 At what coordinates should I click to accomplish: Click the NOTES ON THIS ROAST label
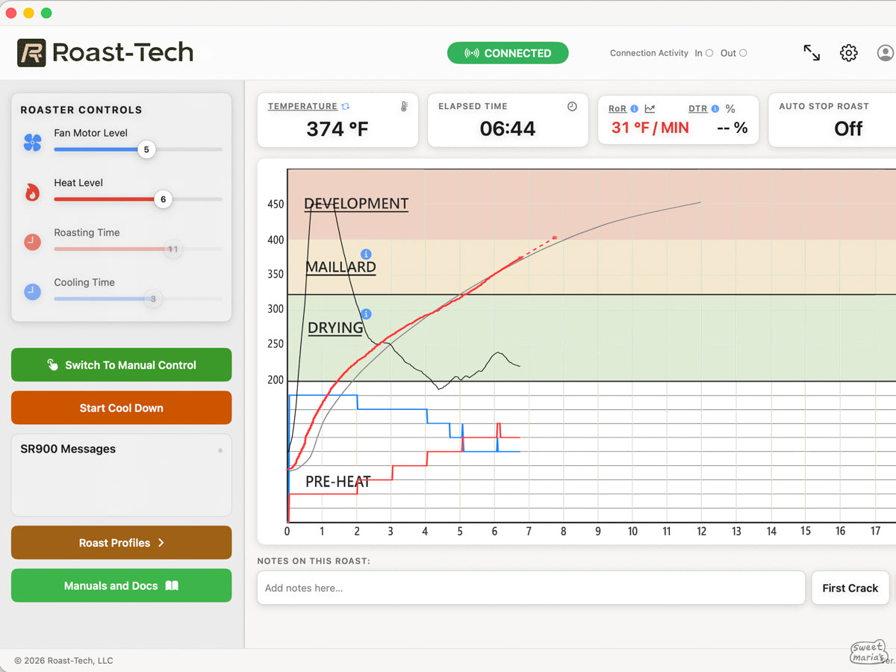pyautogui.click(x=314, y=561)
